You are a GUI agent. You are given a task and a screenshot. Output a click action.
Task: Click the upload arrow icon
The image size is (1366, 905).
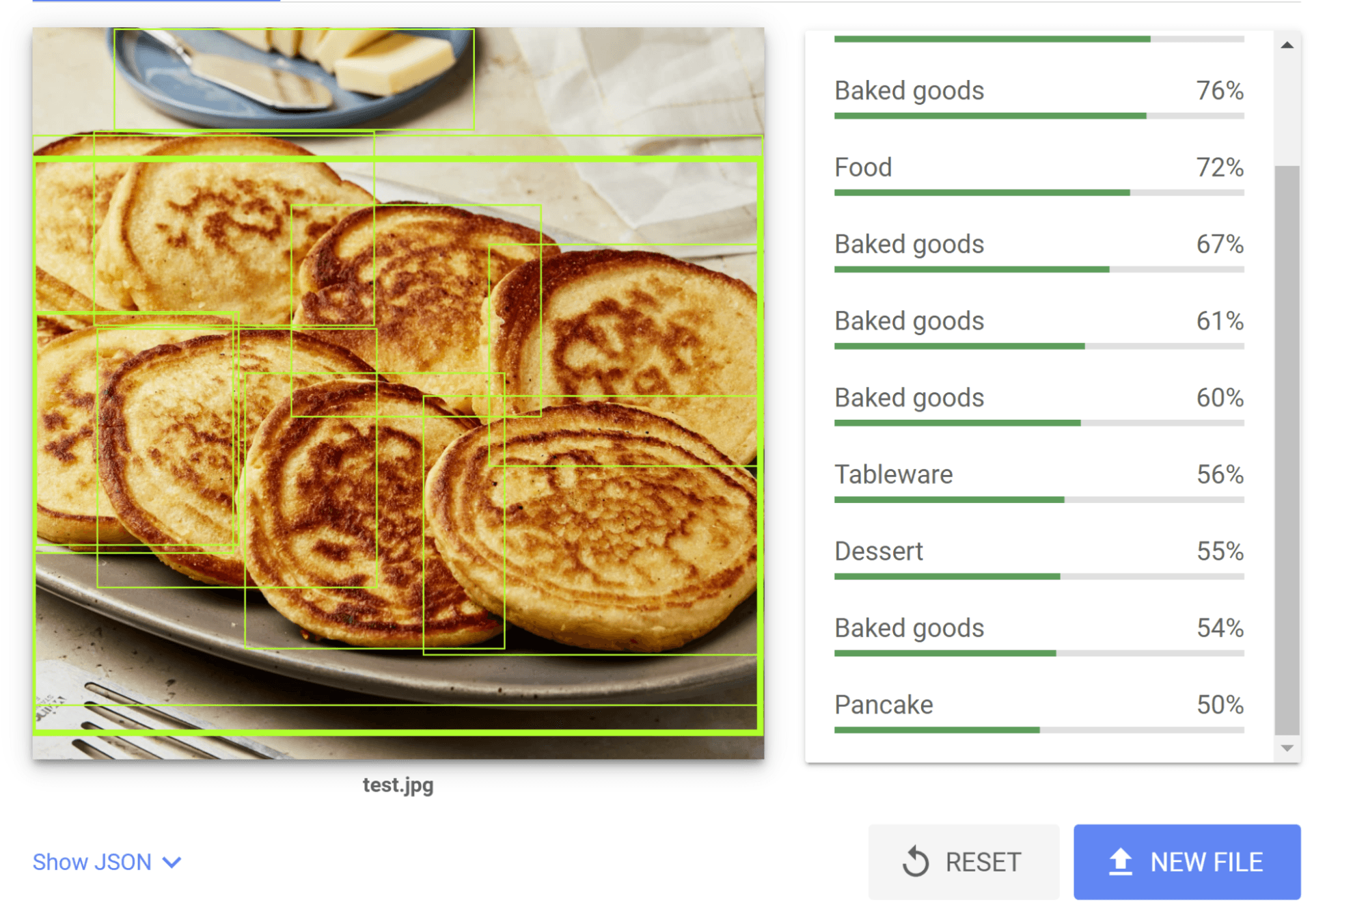tap(1120, 861)
